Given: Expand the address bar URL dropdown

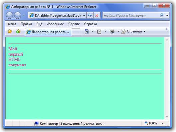Looking at the screenshot, I should [x=84, y=15].
